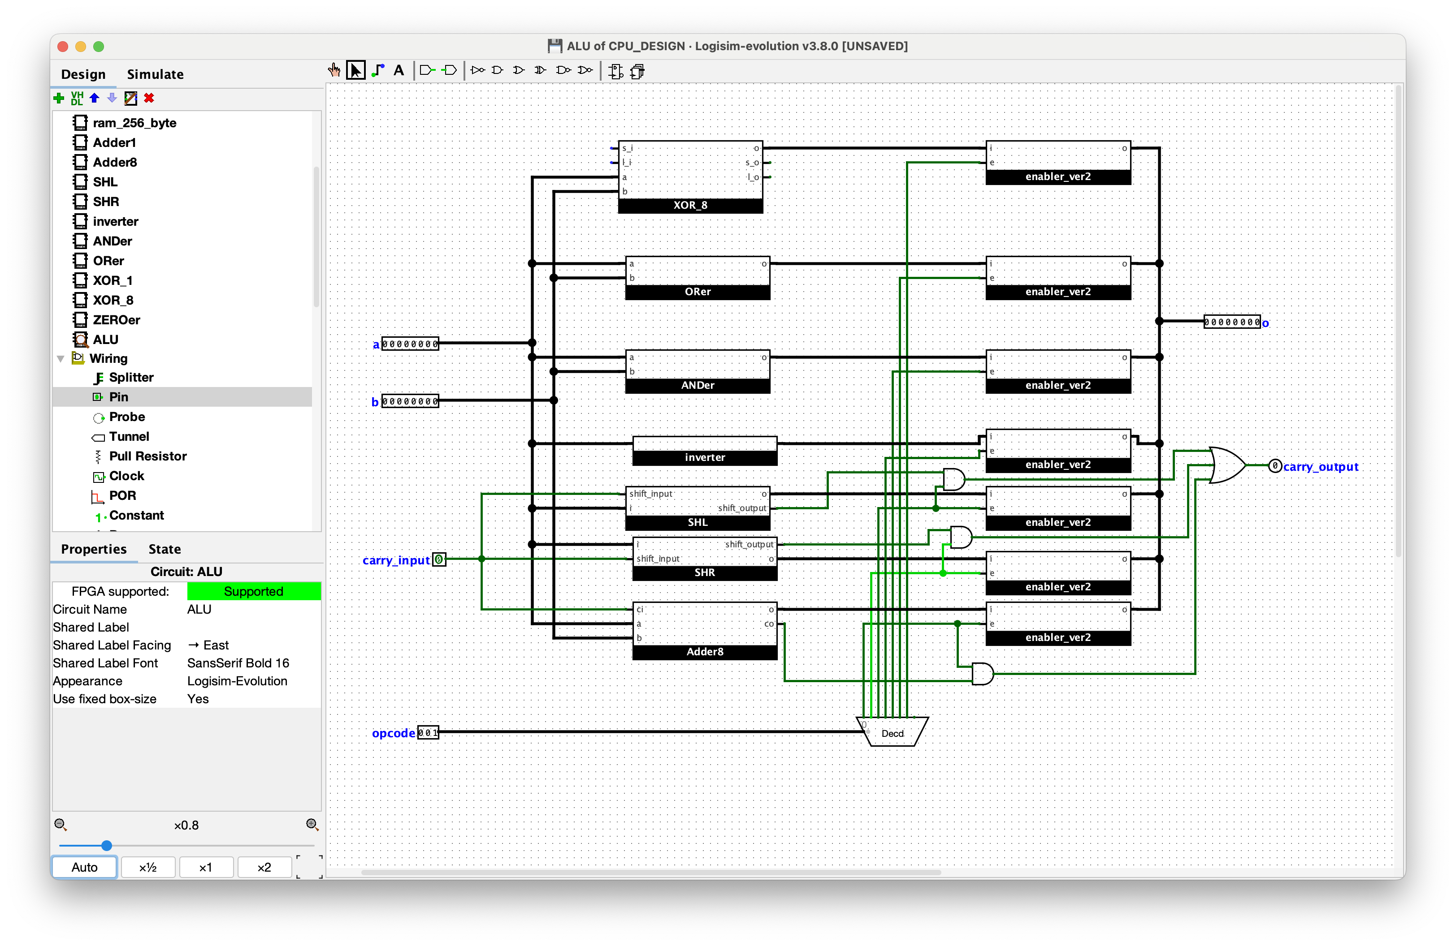Click the add VHDL entity icon
This screenshot has height=946, width=1456.
(x=77, y=98)
